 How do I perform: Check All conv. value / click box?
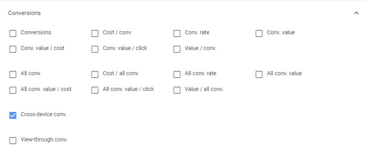[95, 90]
